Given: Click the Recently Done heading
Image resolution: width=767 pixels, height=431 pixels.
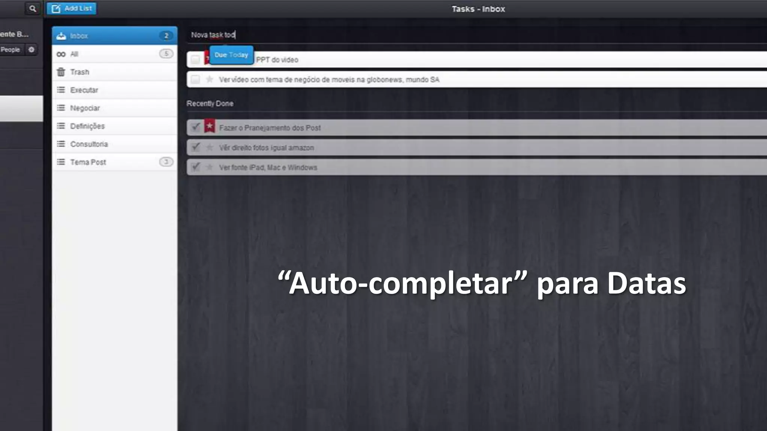Looking at the screenshot, I should (x=210, y=103).
